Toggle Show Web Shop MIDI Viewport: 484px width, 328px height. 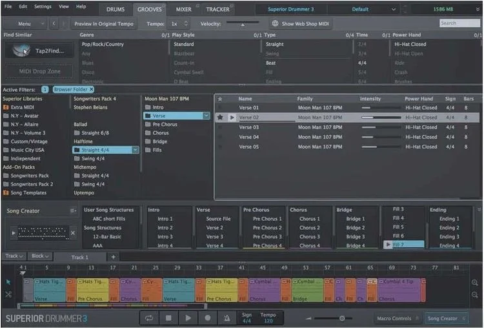301,23
